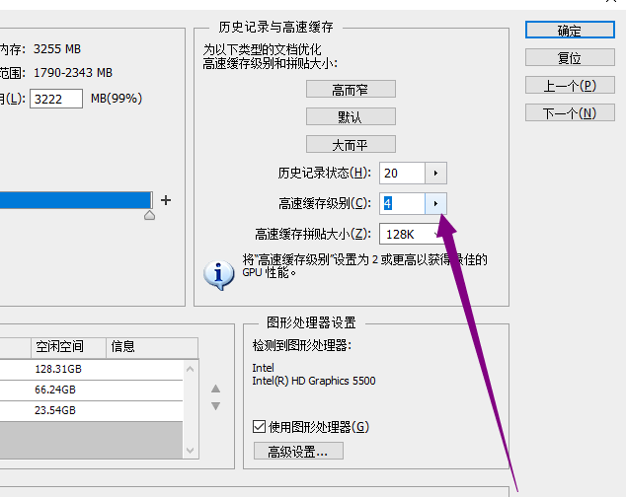Toggle 使用图形处理器(G) checkbox
Image resolution: width=626 pixels, height=497 pixels.
(259, 426)
